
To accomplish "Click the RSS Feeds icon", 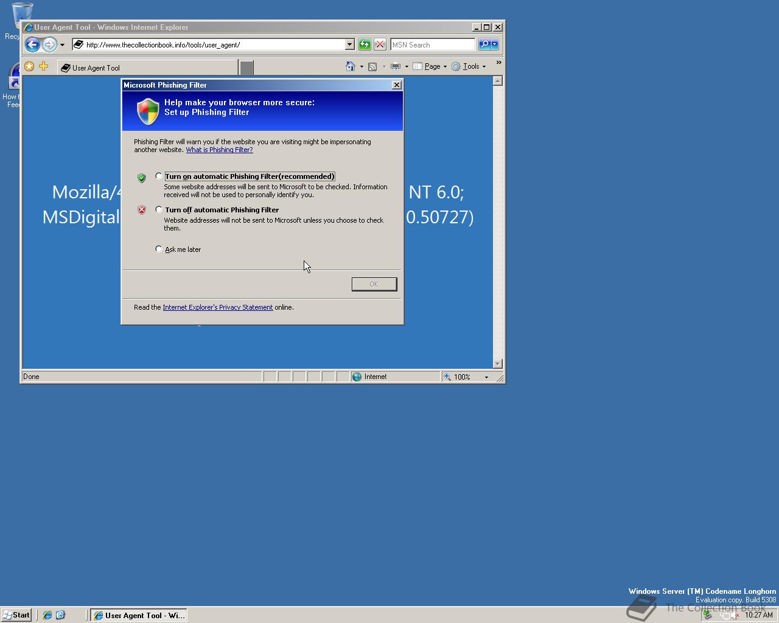I will pyautogui.click(x=372, y=66).
